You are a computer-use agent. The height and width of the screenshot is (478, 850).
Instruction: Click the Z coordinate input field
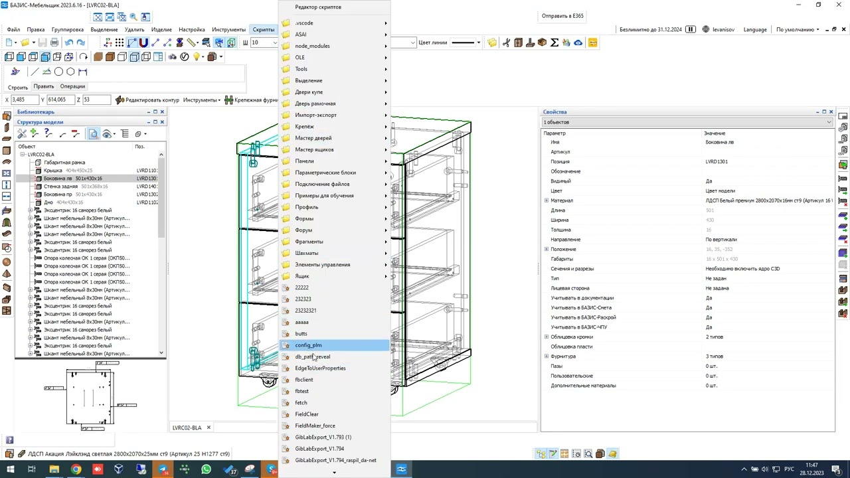pyautogui.click(x=97, y=100)
